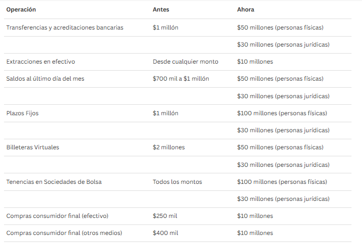Click the Operación column header
This screenshot has width=362, height=244.
[x=21, y=10]
